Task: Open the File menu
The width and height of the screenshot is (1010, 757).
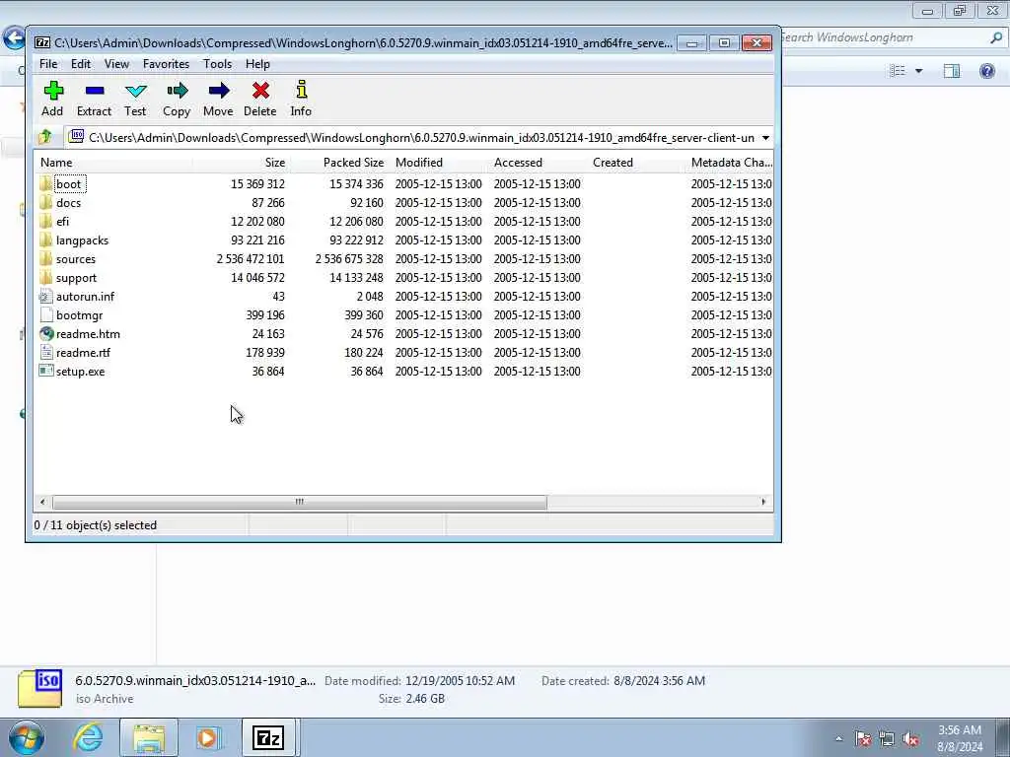Action: point(48,64)
